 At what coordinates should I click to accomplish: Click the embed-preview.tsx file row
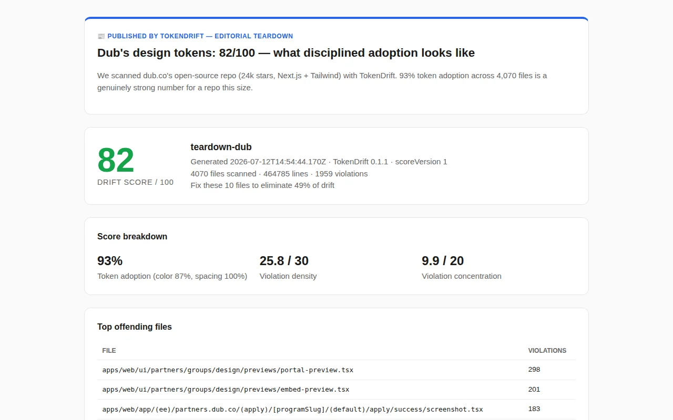point(336,390)
